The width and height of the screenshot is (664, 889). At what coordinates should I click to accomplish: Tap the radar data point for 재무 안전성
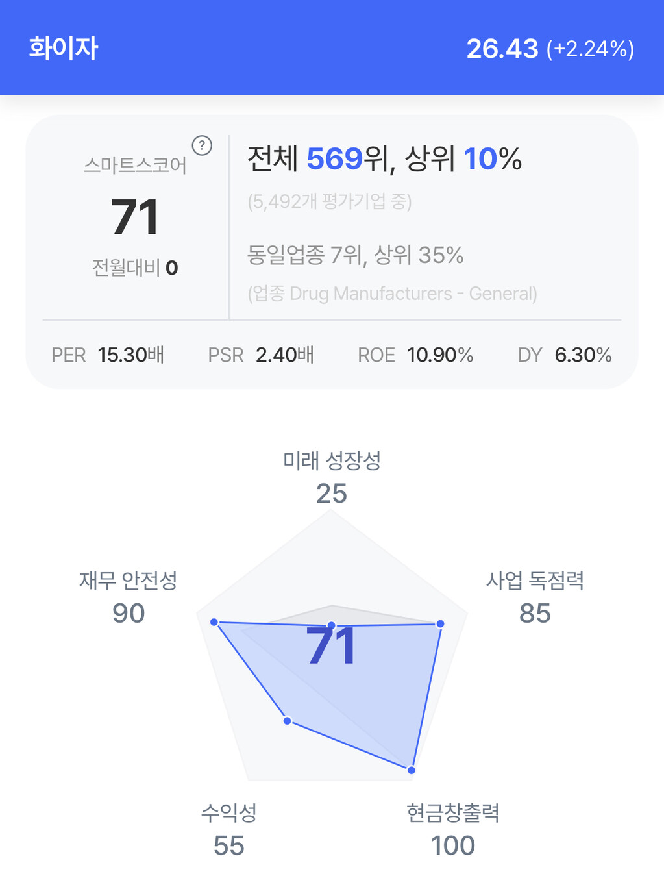(214, 622)
